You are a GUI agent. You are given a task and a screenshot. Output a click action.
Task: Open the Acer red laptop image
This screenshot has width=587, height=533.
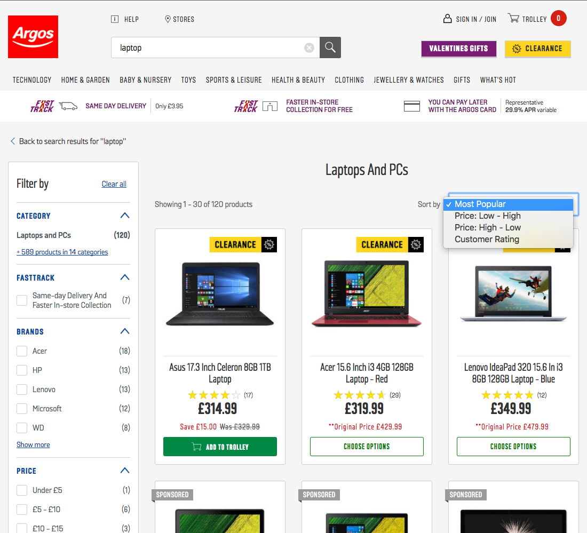point(367,293)
